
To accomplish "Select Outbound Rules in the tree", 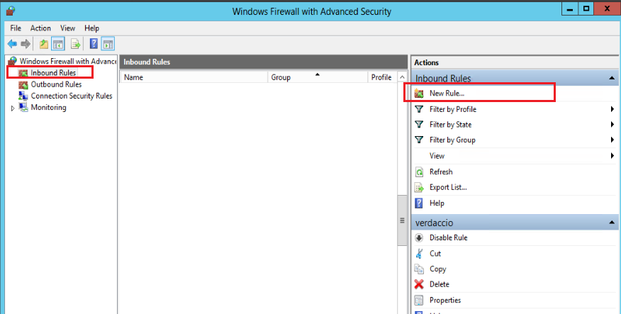I will point(56,84).
